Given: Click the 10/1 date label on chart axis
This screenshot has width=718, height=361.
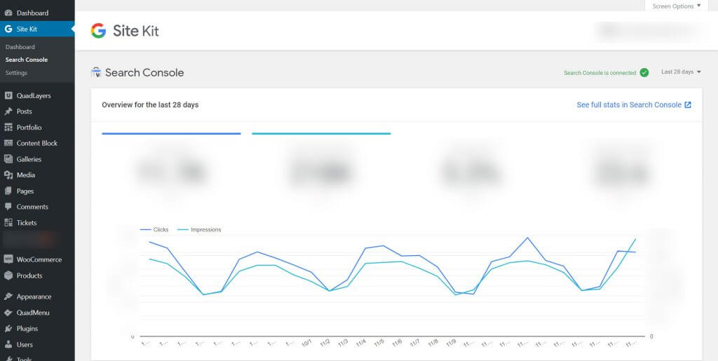Looking at the screenshot, I should tap(307, 343).
